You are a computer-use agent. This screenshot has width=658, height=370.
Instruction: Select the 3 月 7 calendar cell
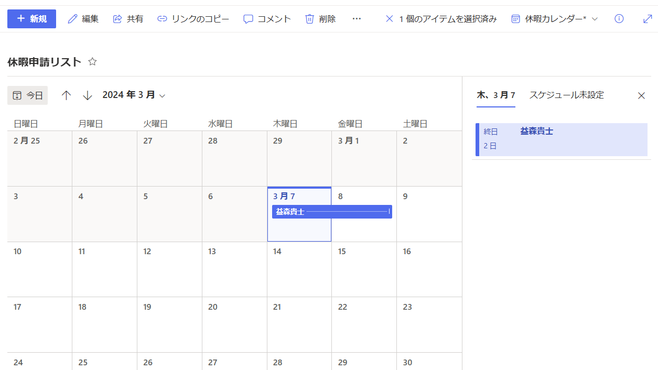299,214
